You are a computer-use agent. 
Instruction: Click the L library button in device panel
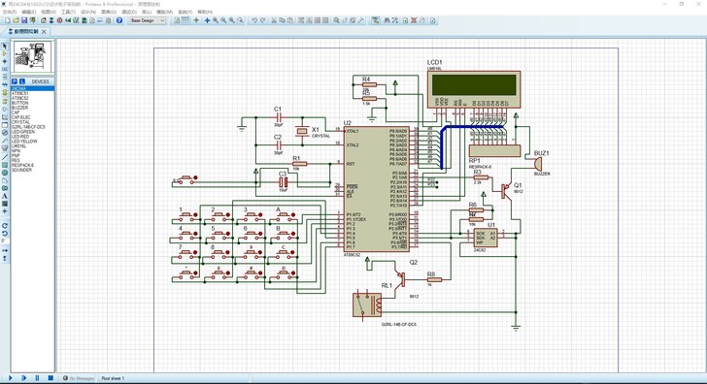[21, 81]
